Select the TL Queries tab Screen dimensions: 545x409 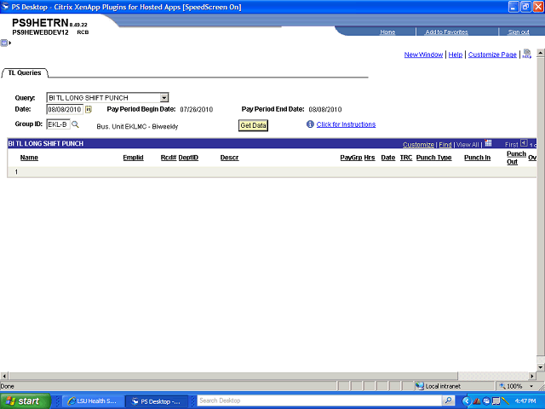point(24,73)
